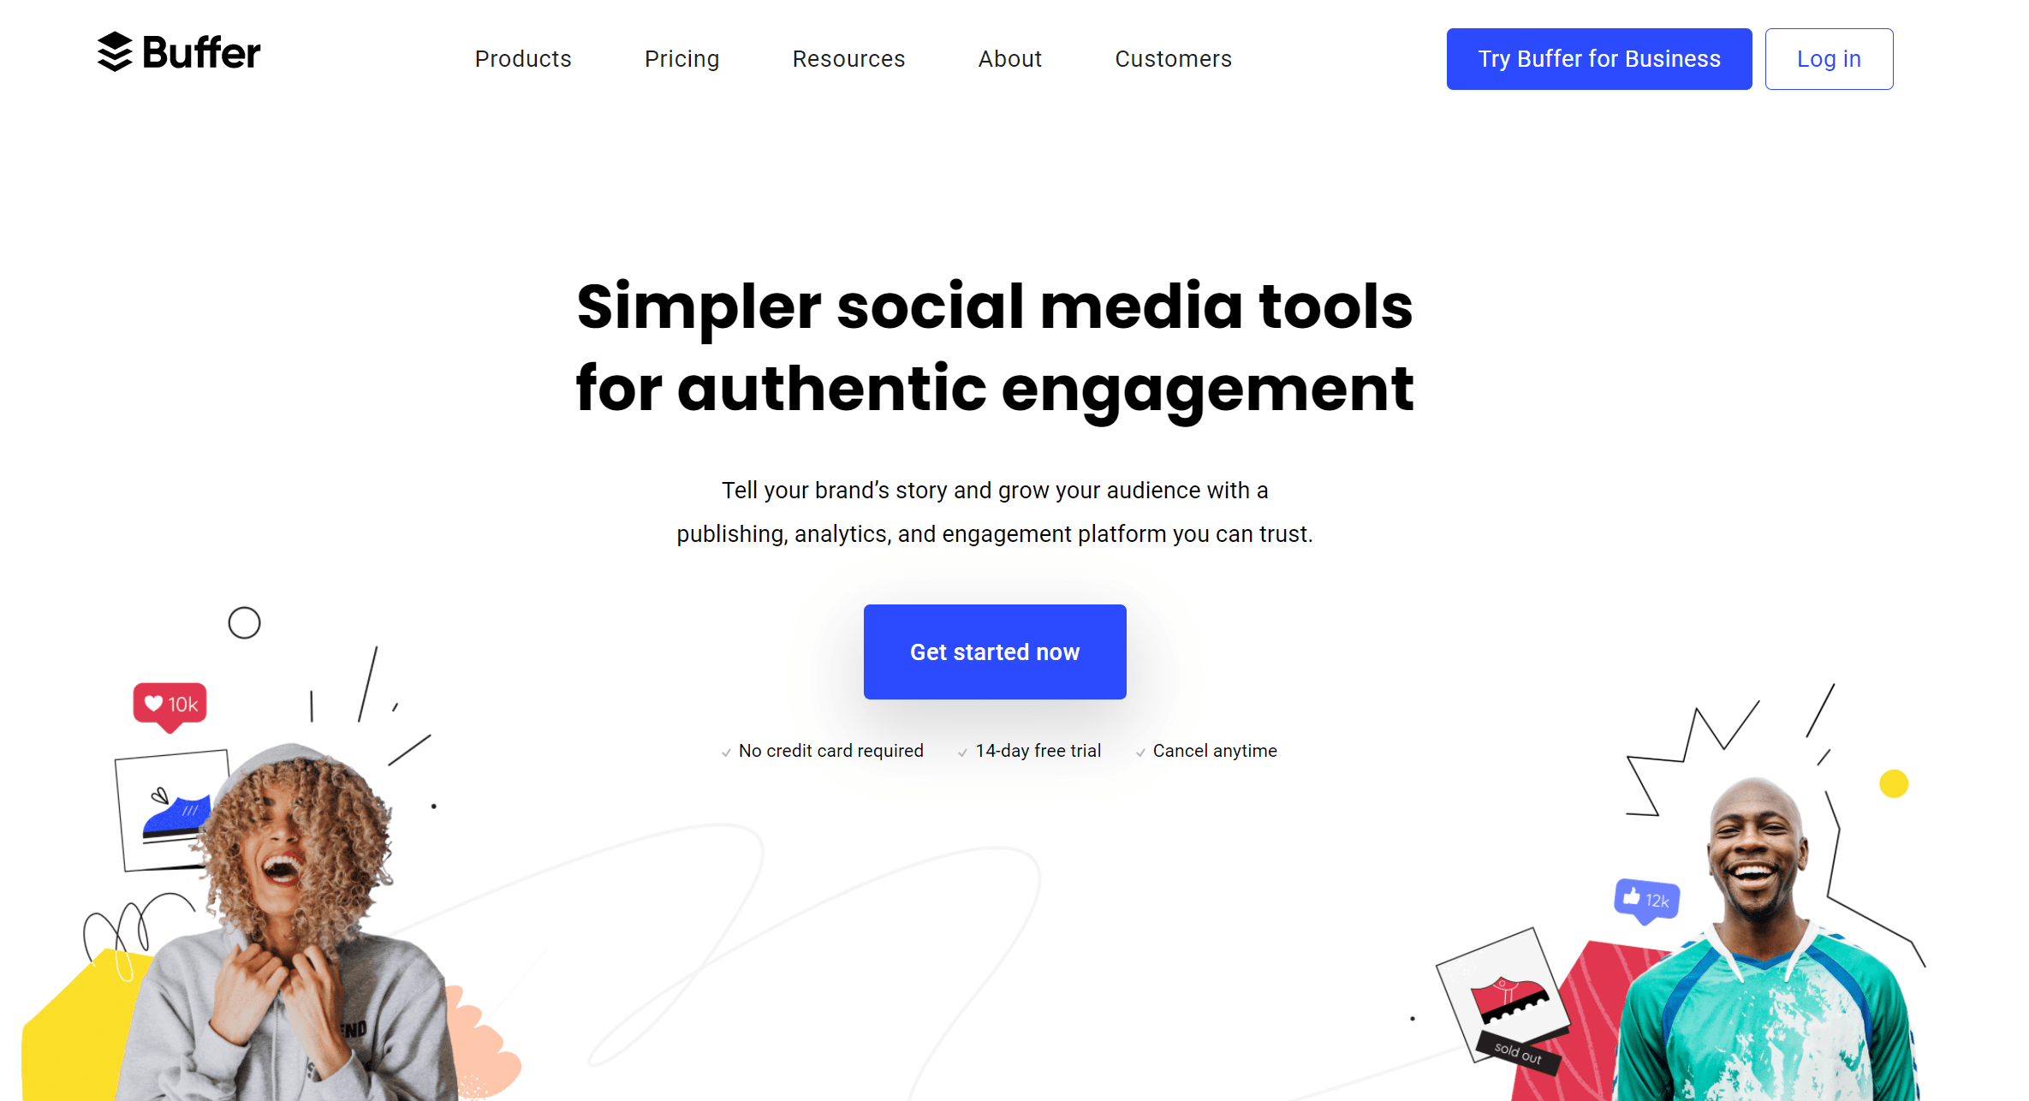
Task: Expand the About navigation dropdown
Action: (x=1009, y=58)
